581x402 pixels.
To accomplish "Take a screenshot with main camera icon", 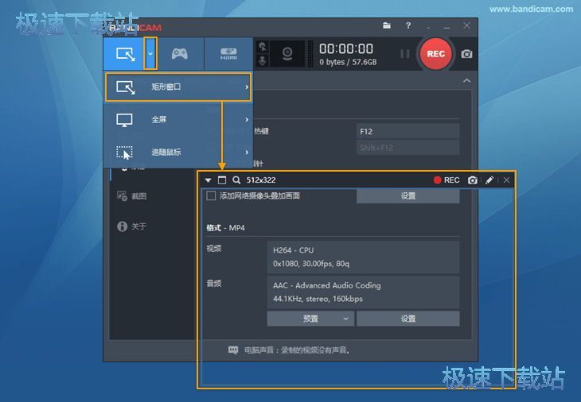I will click(466, 54).
